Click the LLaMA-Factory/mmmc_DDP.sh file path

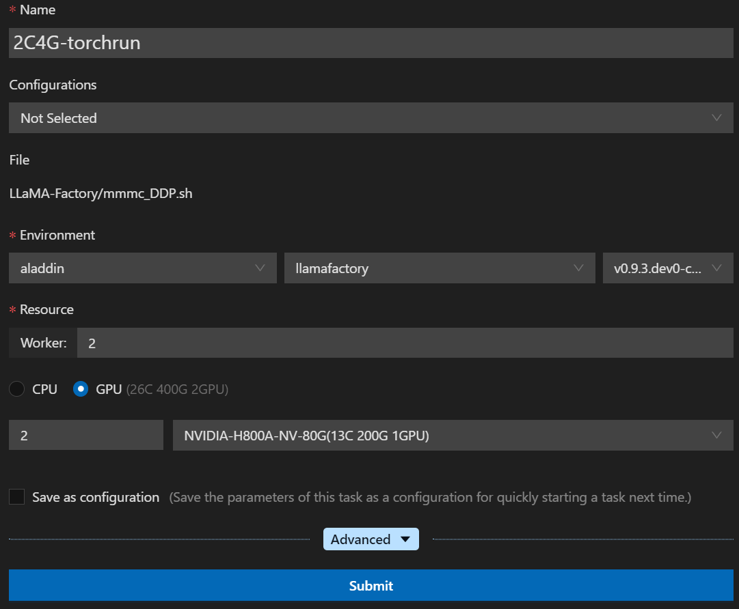click(x=101, y=193)
